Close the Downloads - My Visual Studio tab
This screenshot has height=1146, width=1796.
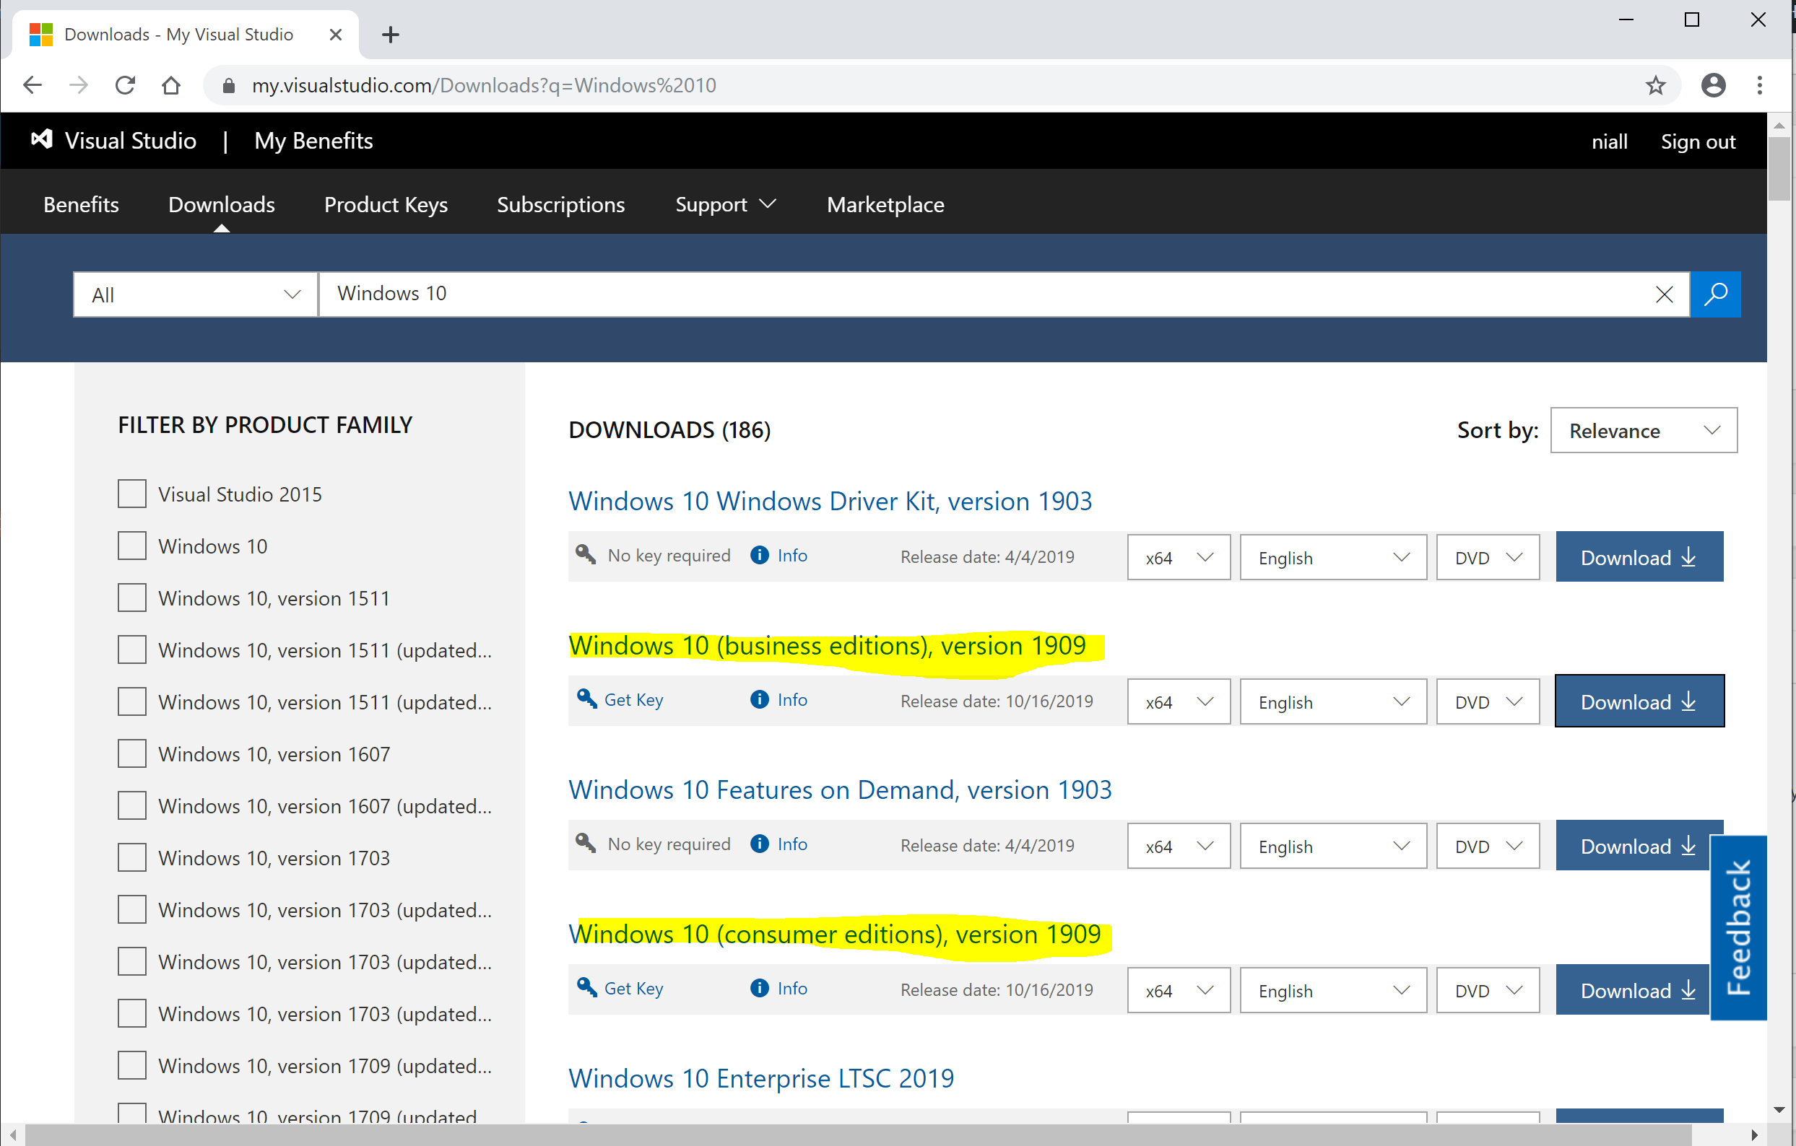tap(336, 34)
